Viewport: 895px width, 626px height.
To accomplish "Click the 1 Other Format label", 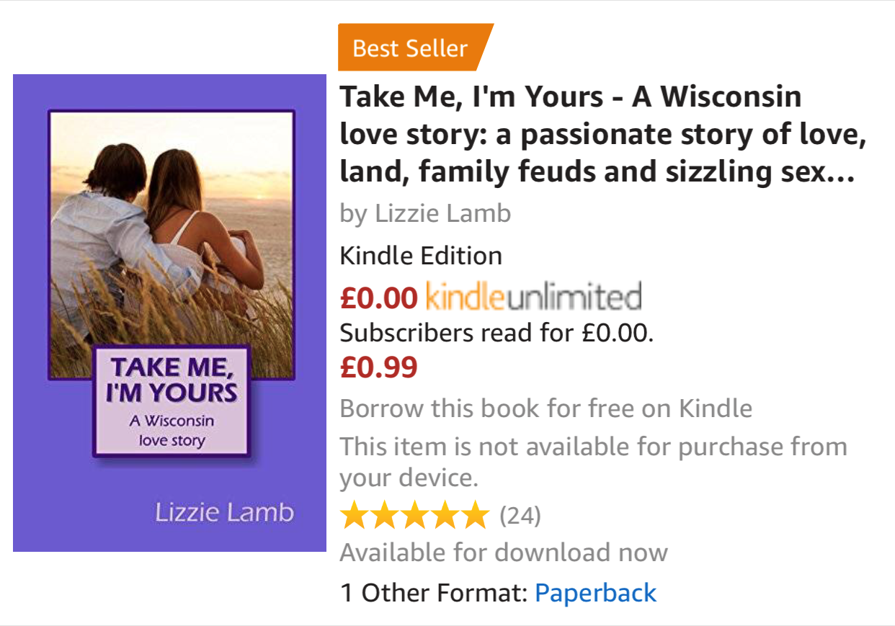I will (435, 593).
